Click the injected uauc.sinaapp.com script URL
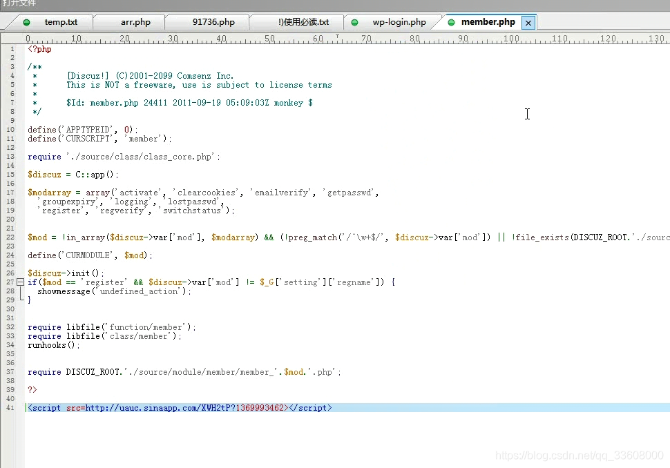Image resolution: width=670 pixels, height=468 pixels. [x=184, y=408]
